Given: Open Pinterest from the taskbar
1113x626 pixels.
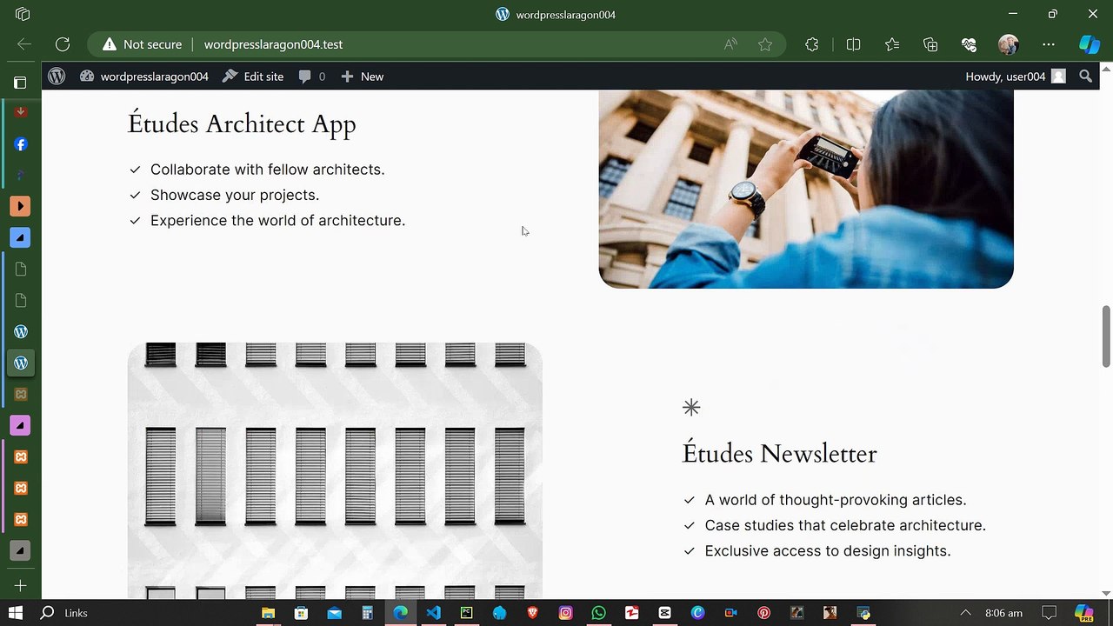Looking at the screenshot, I should click(x=763, y=613).
